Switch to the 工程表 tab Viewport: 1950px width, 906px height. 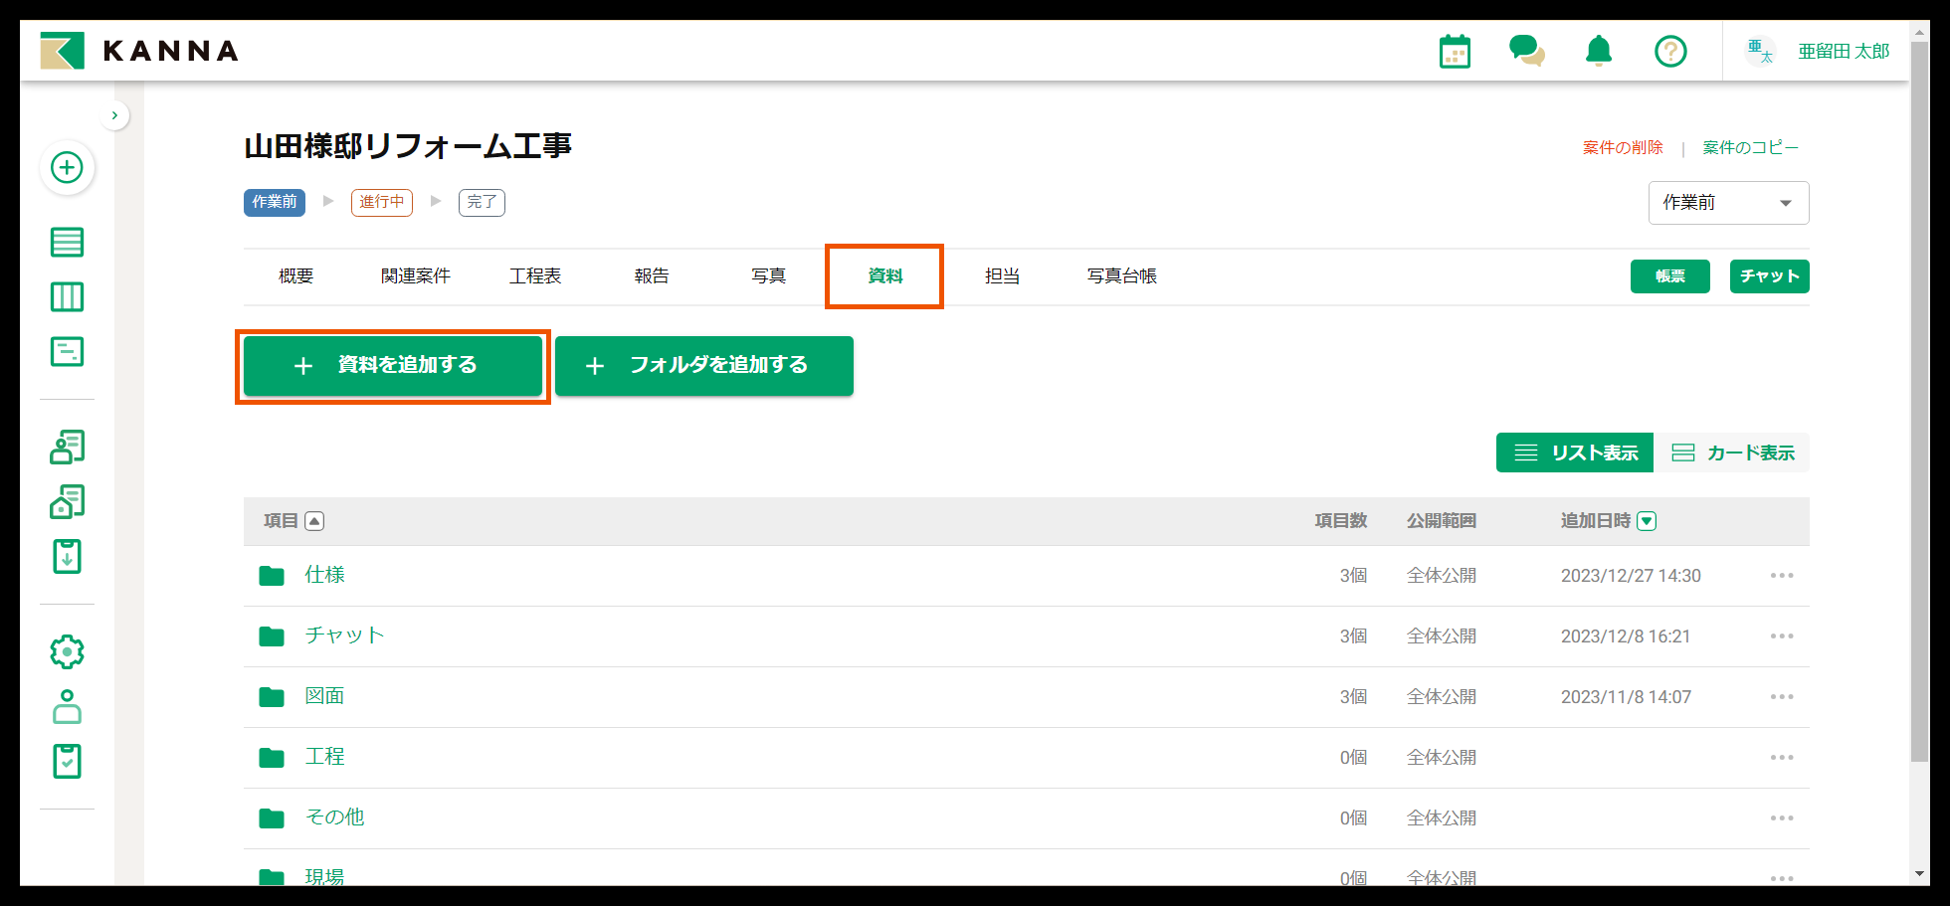[535, 276]
